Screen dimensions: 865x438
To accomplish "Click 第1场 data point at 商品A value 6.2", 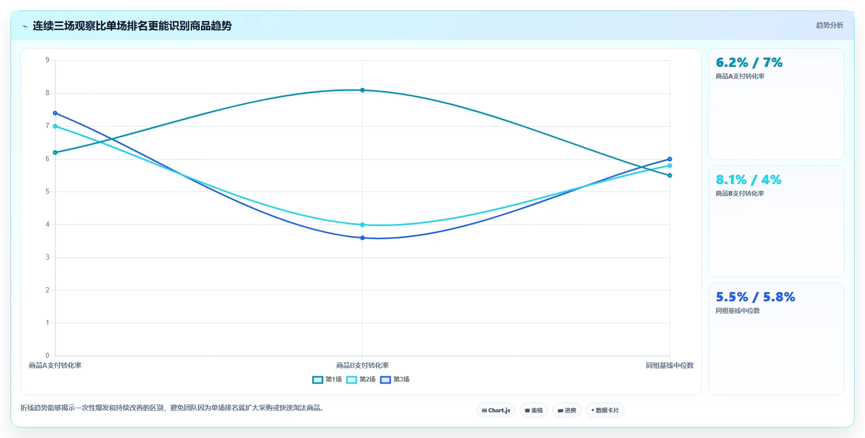I will (55, 152).
